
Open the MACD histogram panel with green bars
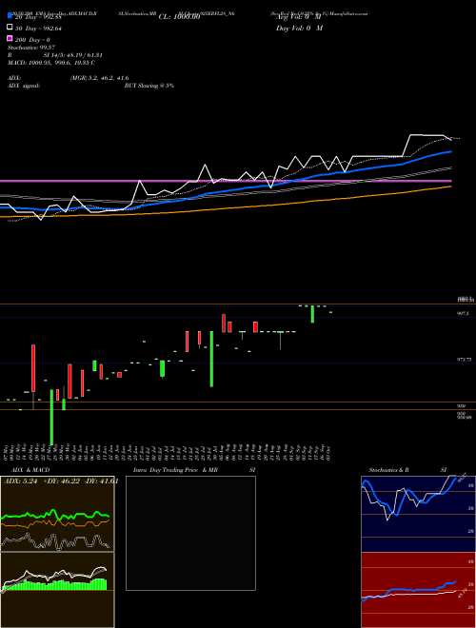click(57, 590)
